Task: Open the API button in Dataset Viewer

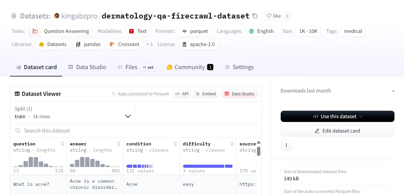Action: 182,94
